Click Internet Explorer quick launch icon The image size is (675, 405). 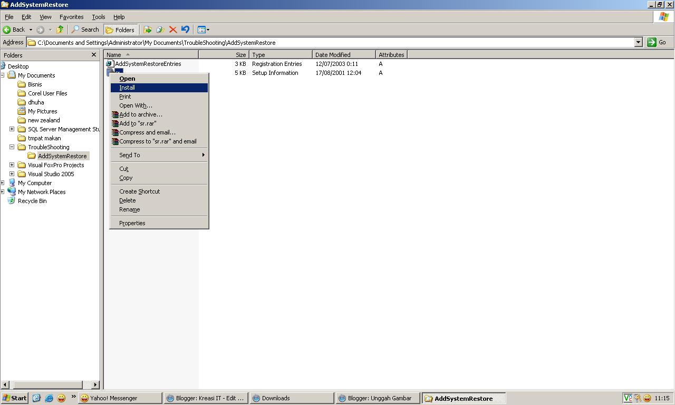(49, 398)
